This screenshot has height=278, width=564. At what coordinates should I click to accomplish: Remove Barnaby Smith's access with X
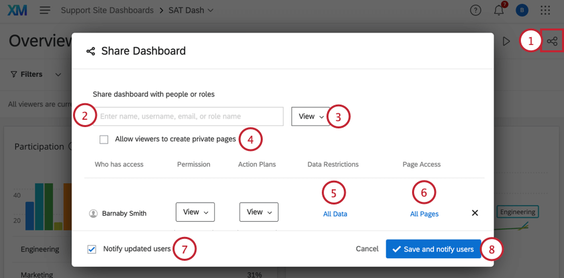point(474,213)
